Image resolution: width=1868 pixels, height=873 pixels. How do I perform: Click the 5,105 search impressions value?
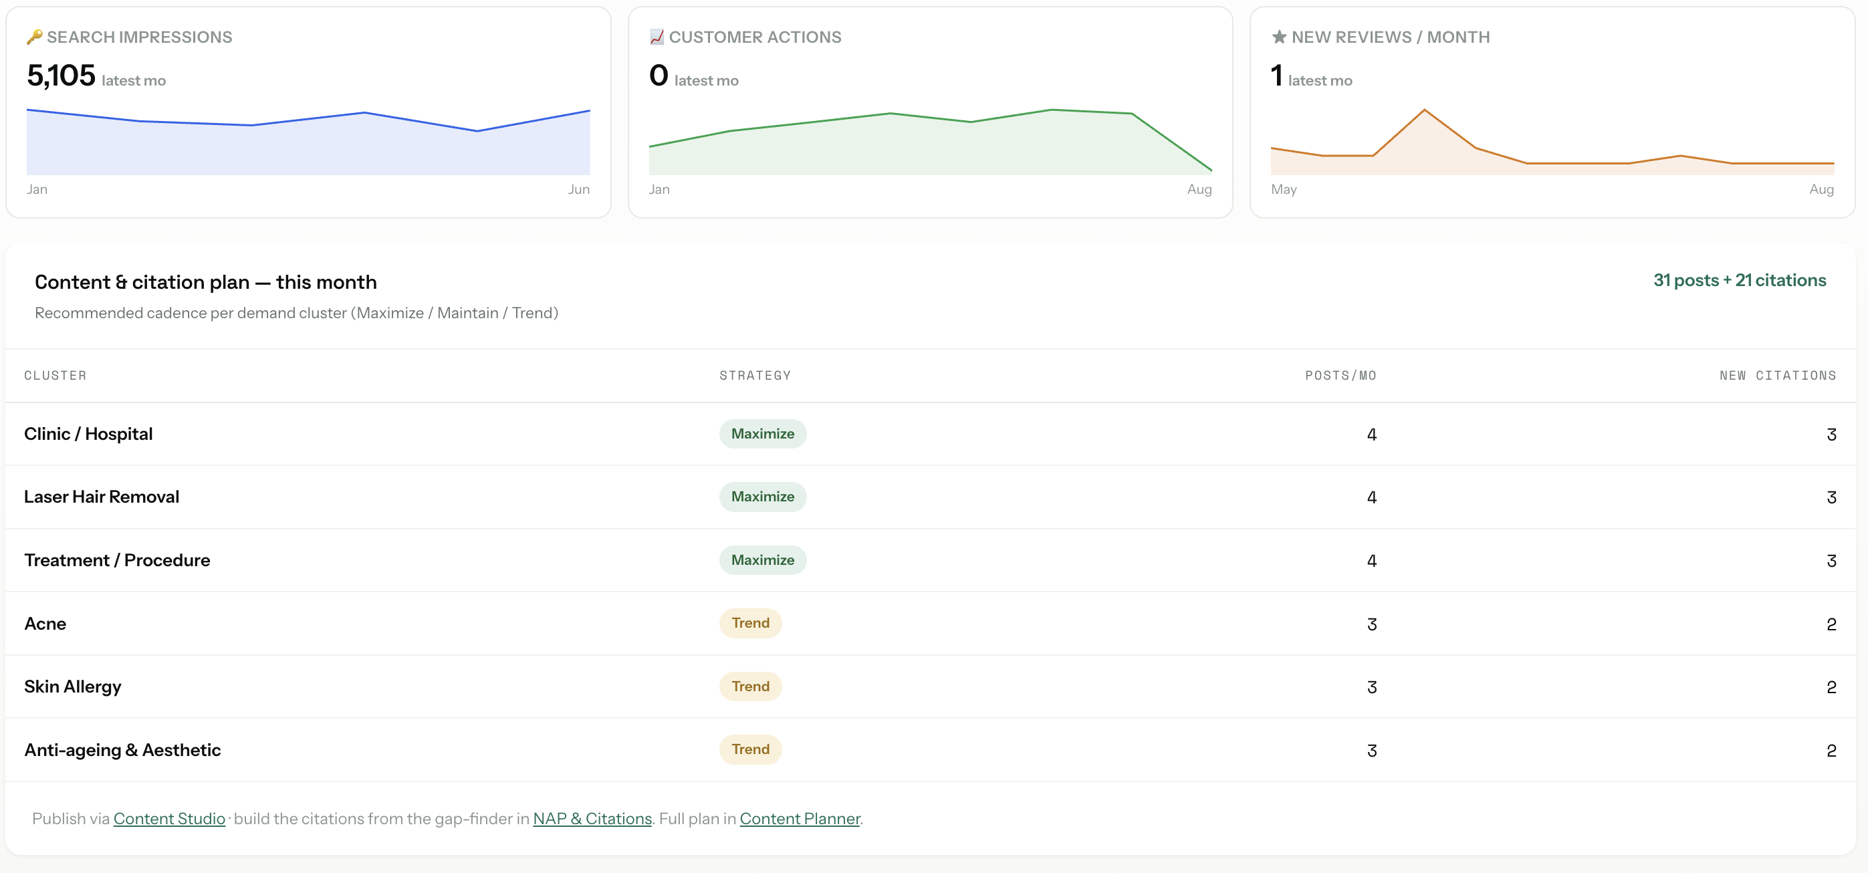61,76
